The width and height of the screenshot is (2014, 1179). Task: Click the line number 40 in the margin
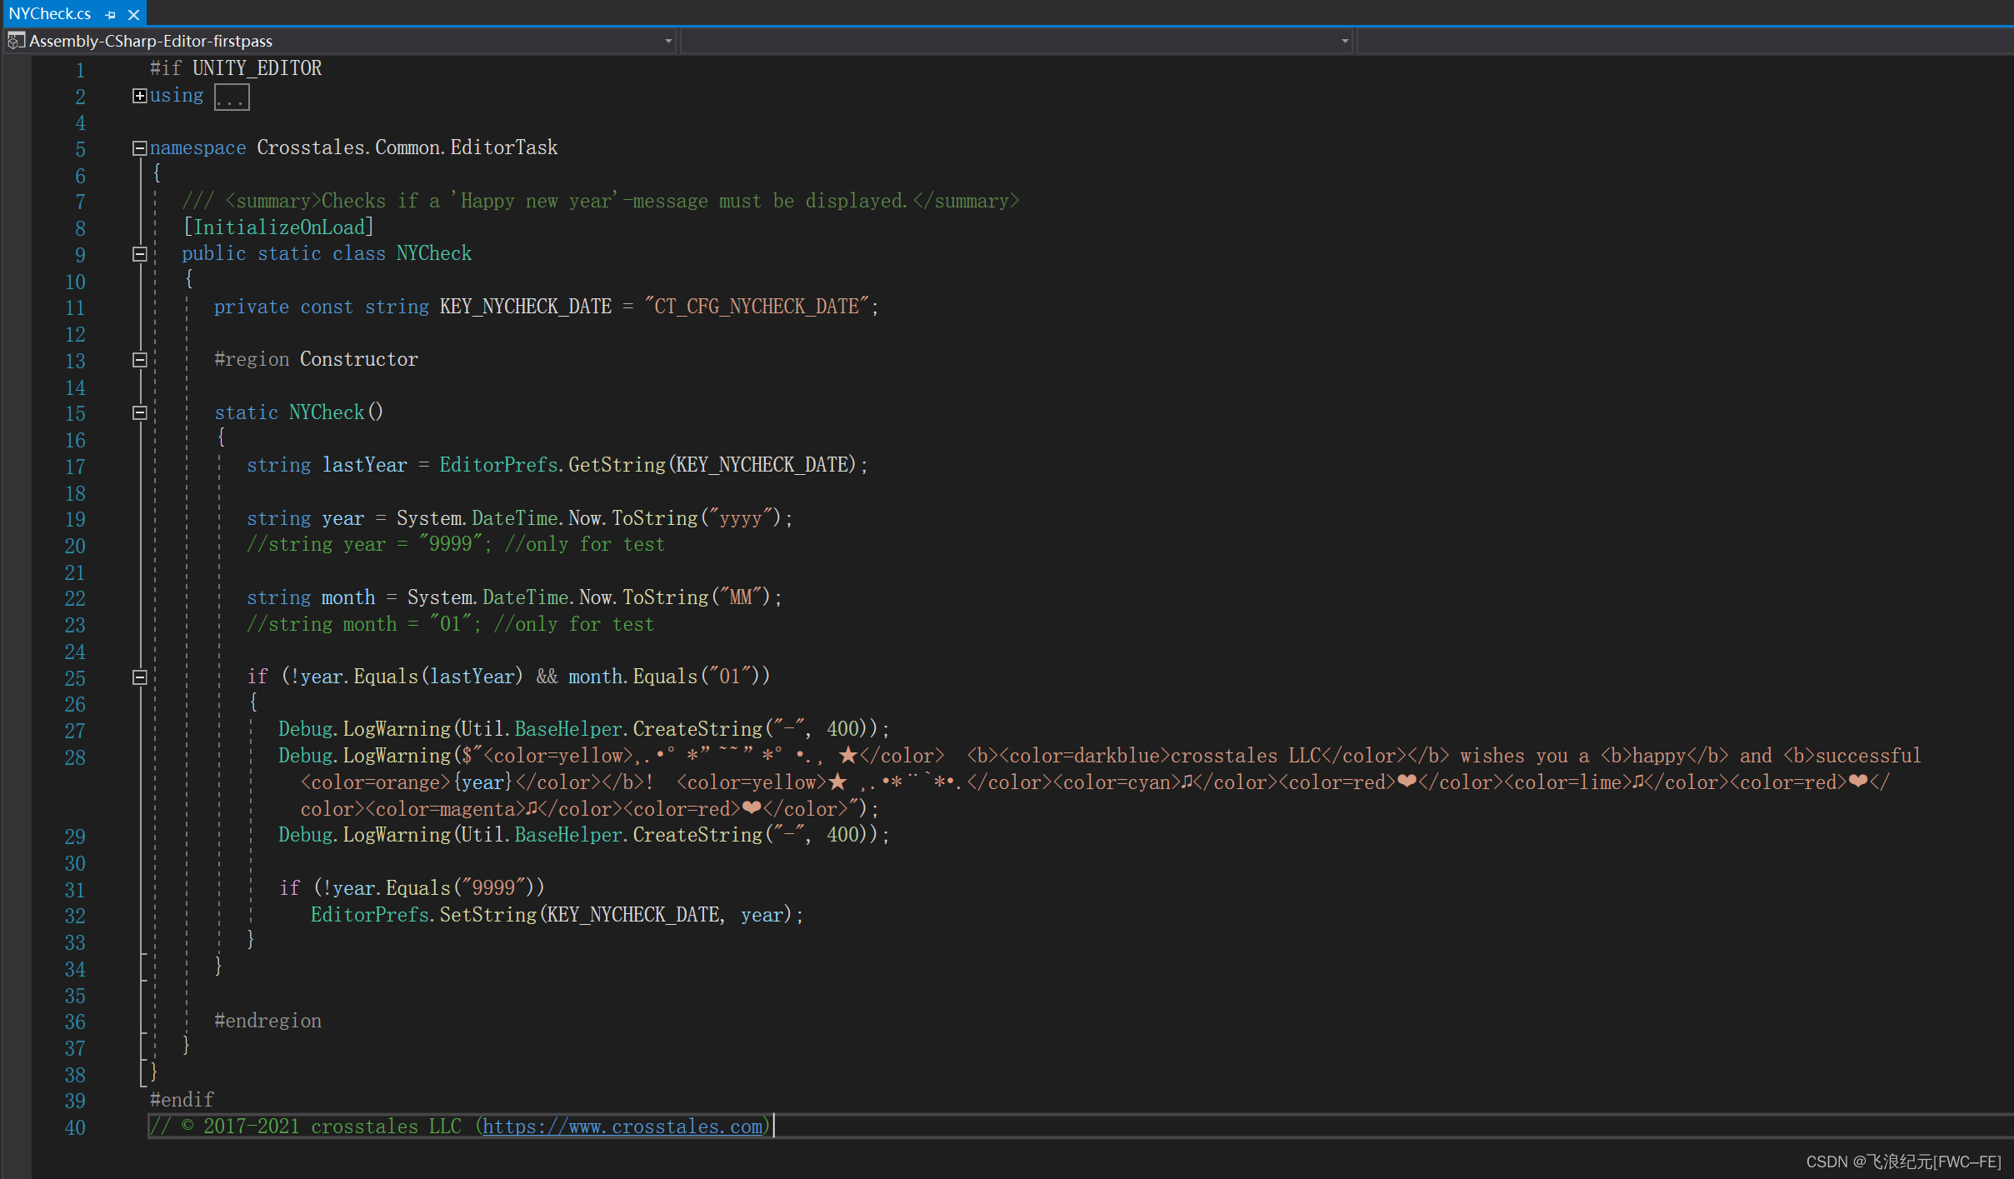pos(75,1128)
